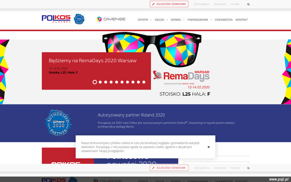The image size is (291, 182).
Task: Click the Polkos Plotery logo
Action: [x=56, y=19]
